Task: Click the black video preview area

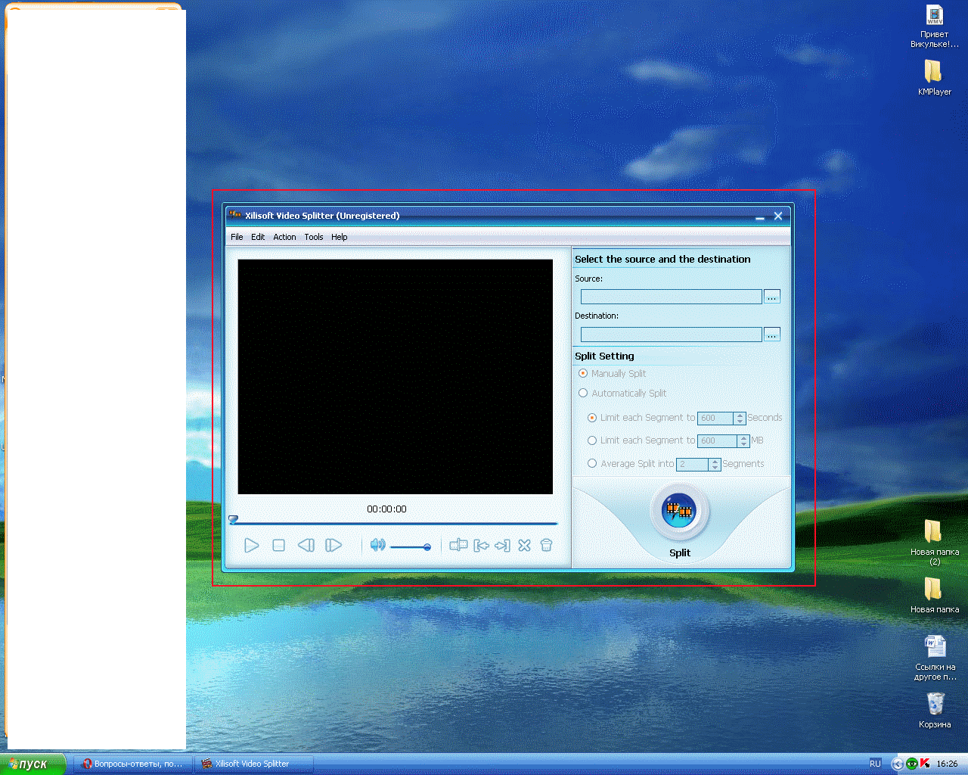Action: (396, 377)
